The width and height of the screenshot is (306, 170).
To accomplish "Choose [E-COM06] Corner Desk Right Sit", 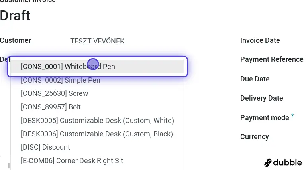I will [72, 161].
